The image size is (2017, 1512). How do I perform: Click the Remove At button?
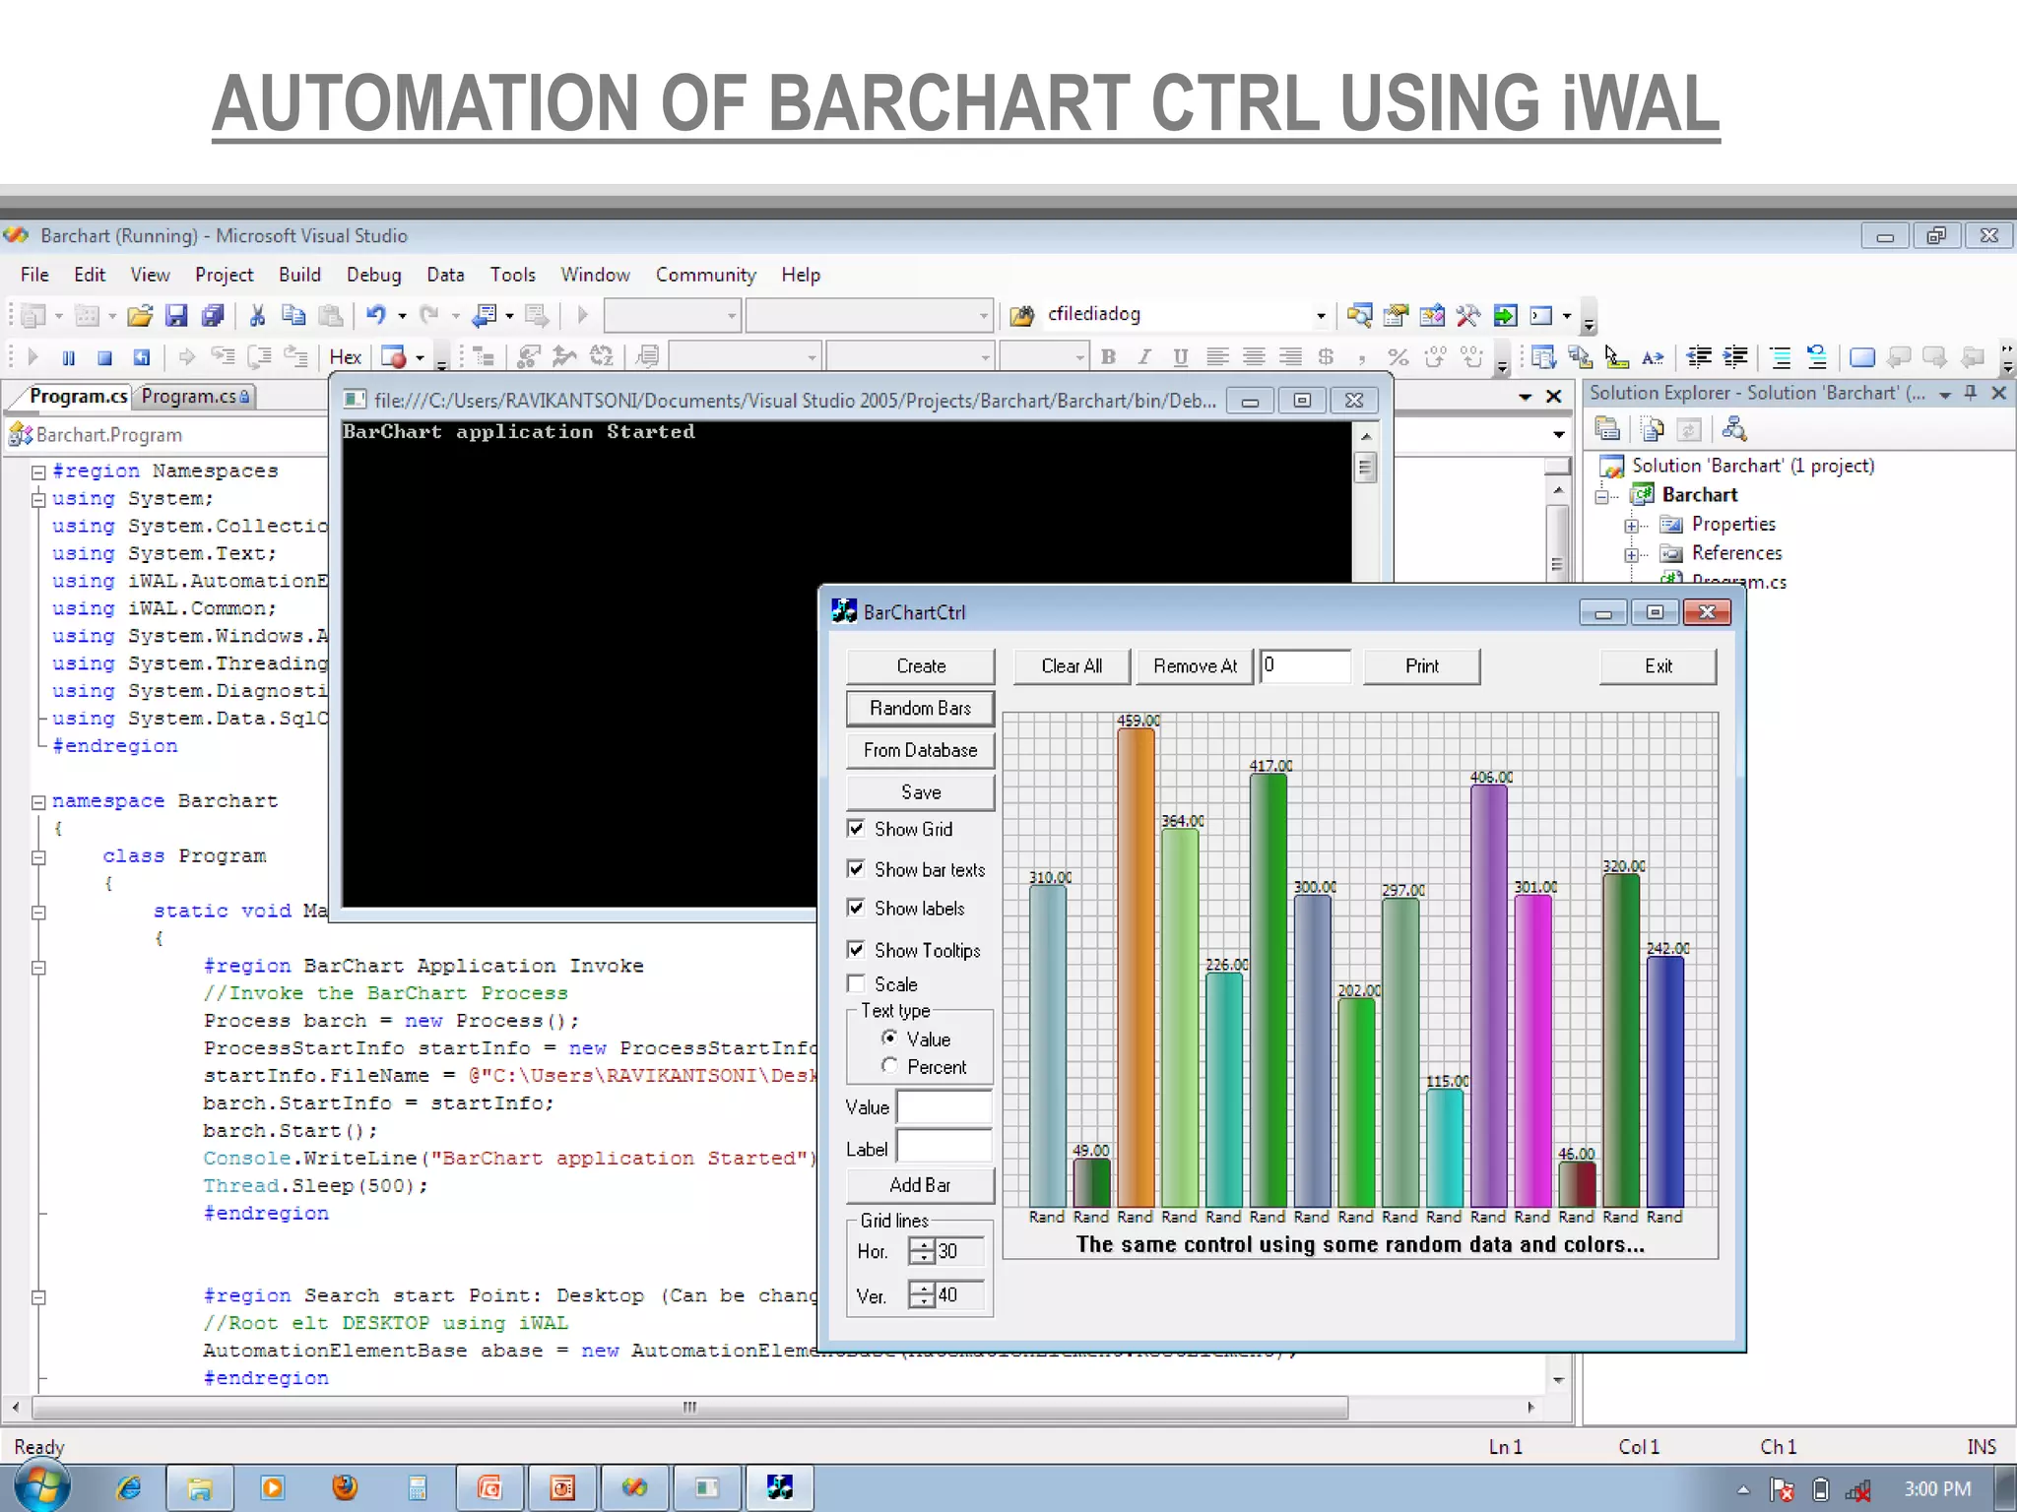1195,666
